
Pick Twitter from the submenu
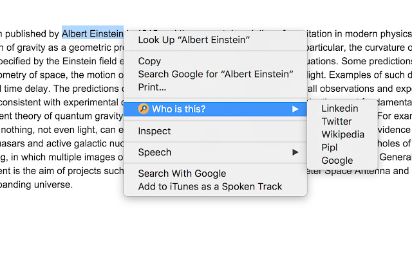point(337,121)
